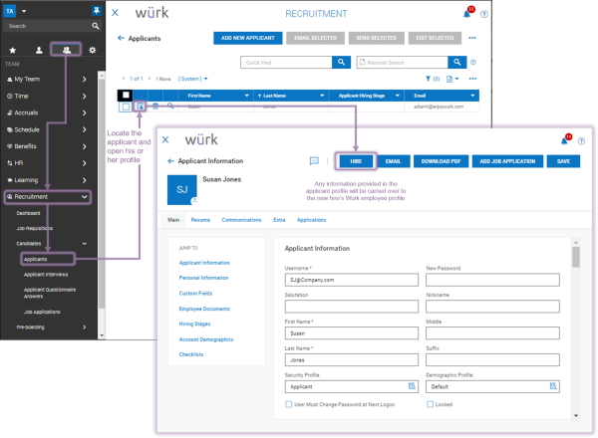Click the Download PDF button
Screen dimensions: 598x438
(441, 161)
